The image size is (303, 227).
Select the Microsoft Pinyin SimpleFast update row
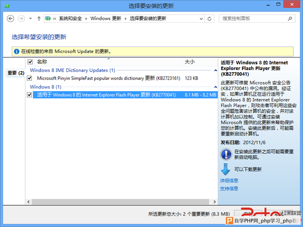click(x=125, y=78)
